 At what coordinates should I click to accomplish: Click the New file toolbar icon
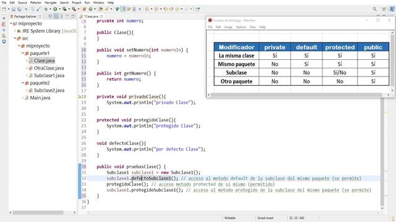point(4,9)
